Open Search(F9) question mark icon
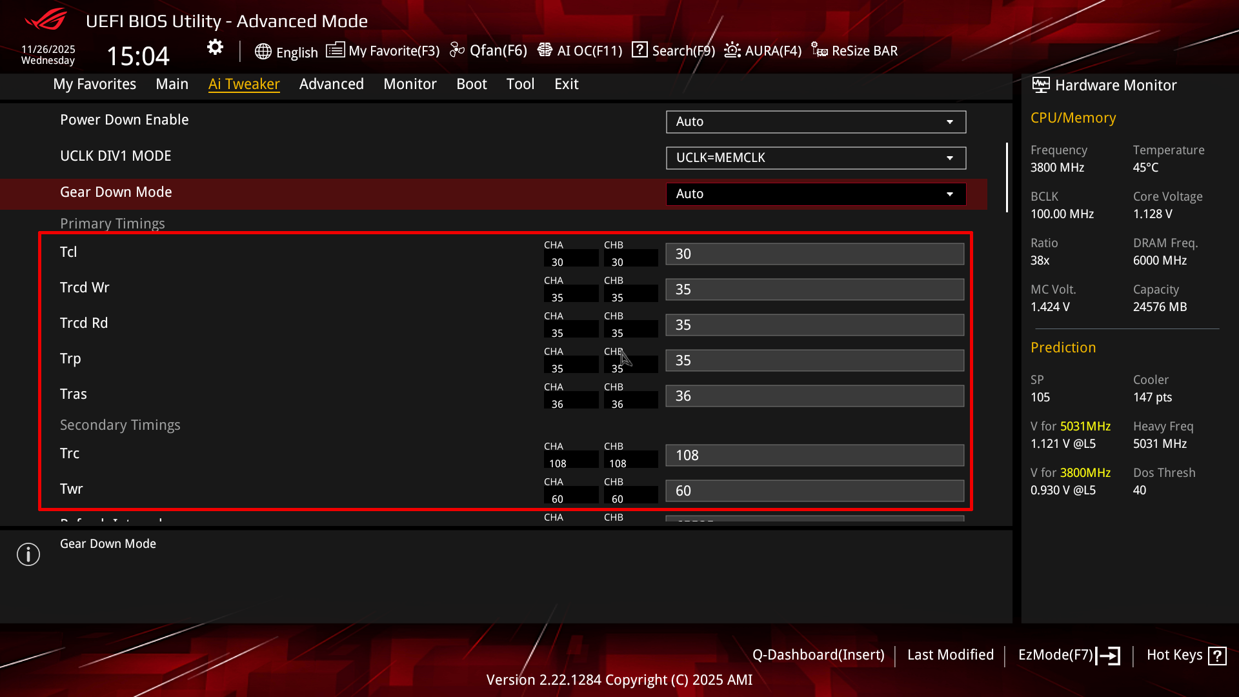Screen dimensions: 1239x697 click(x=640, y=50)
